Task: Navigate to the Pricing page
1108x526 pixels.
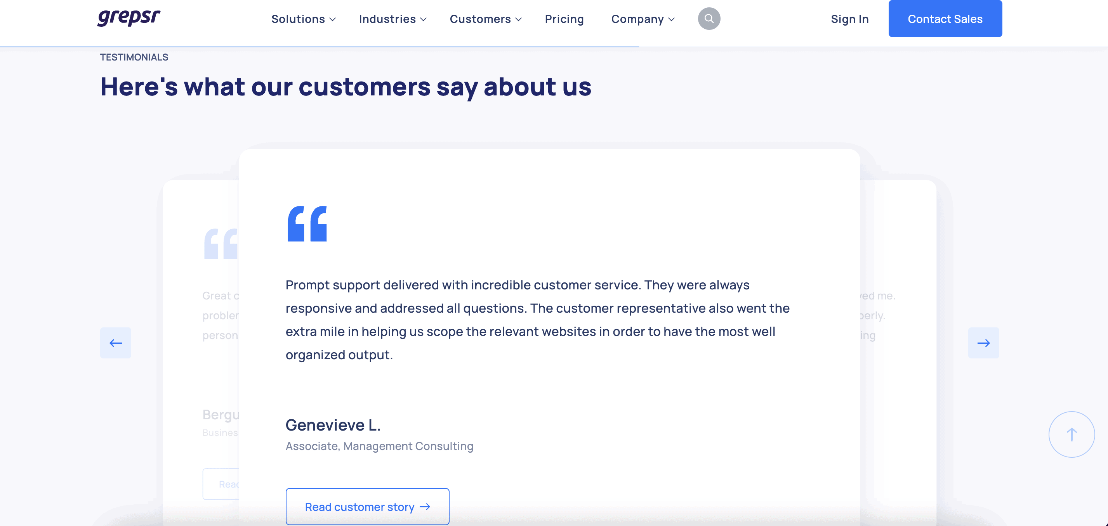Action: 564,19
